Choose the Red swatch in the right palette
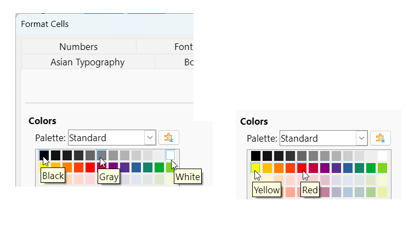Screen dimensions: 420x235 (x=302, y=167)
